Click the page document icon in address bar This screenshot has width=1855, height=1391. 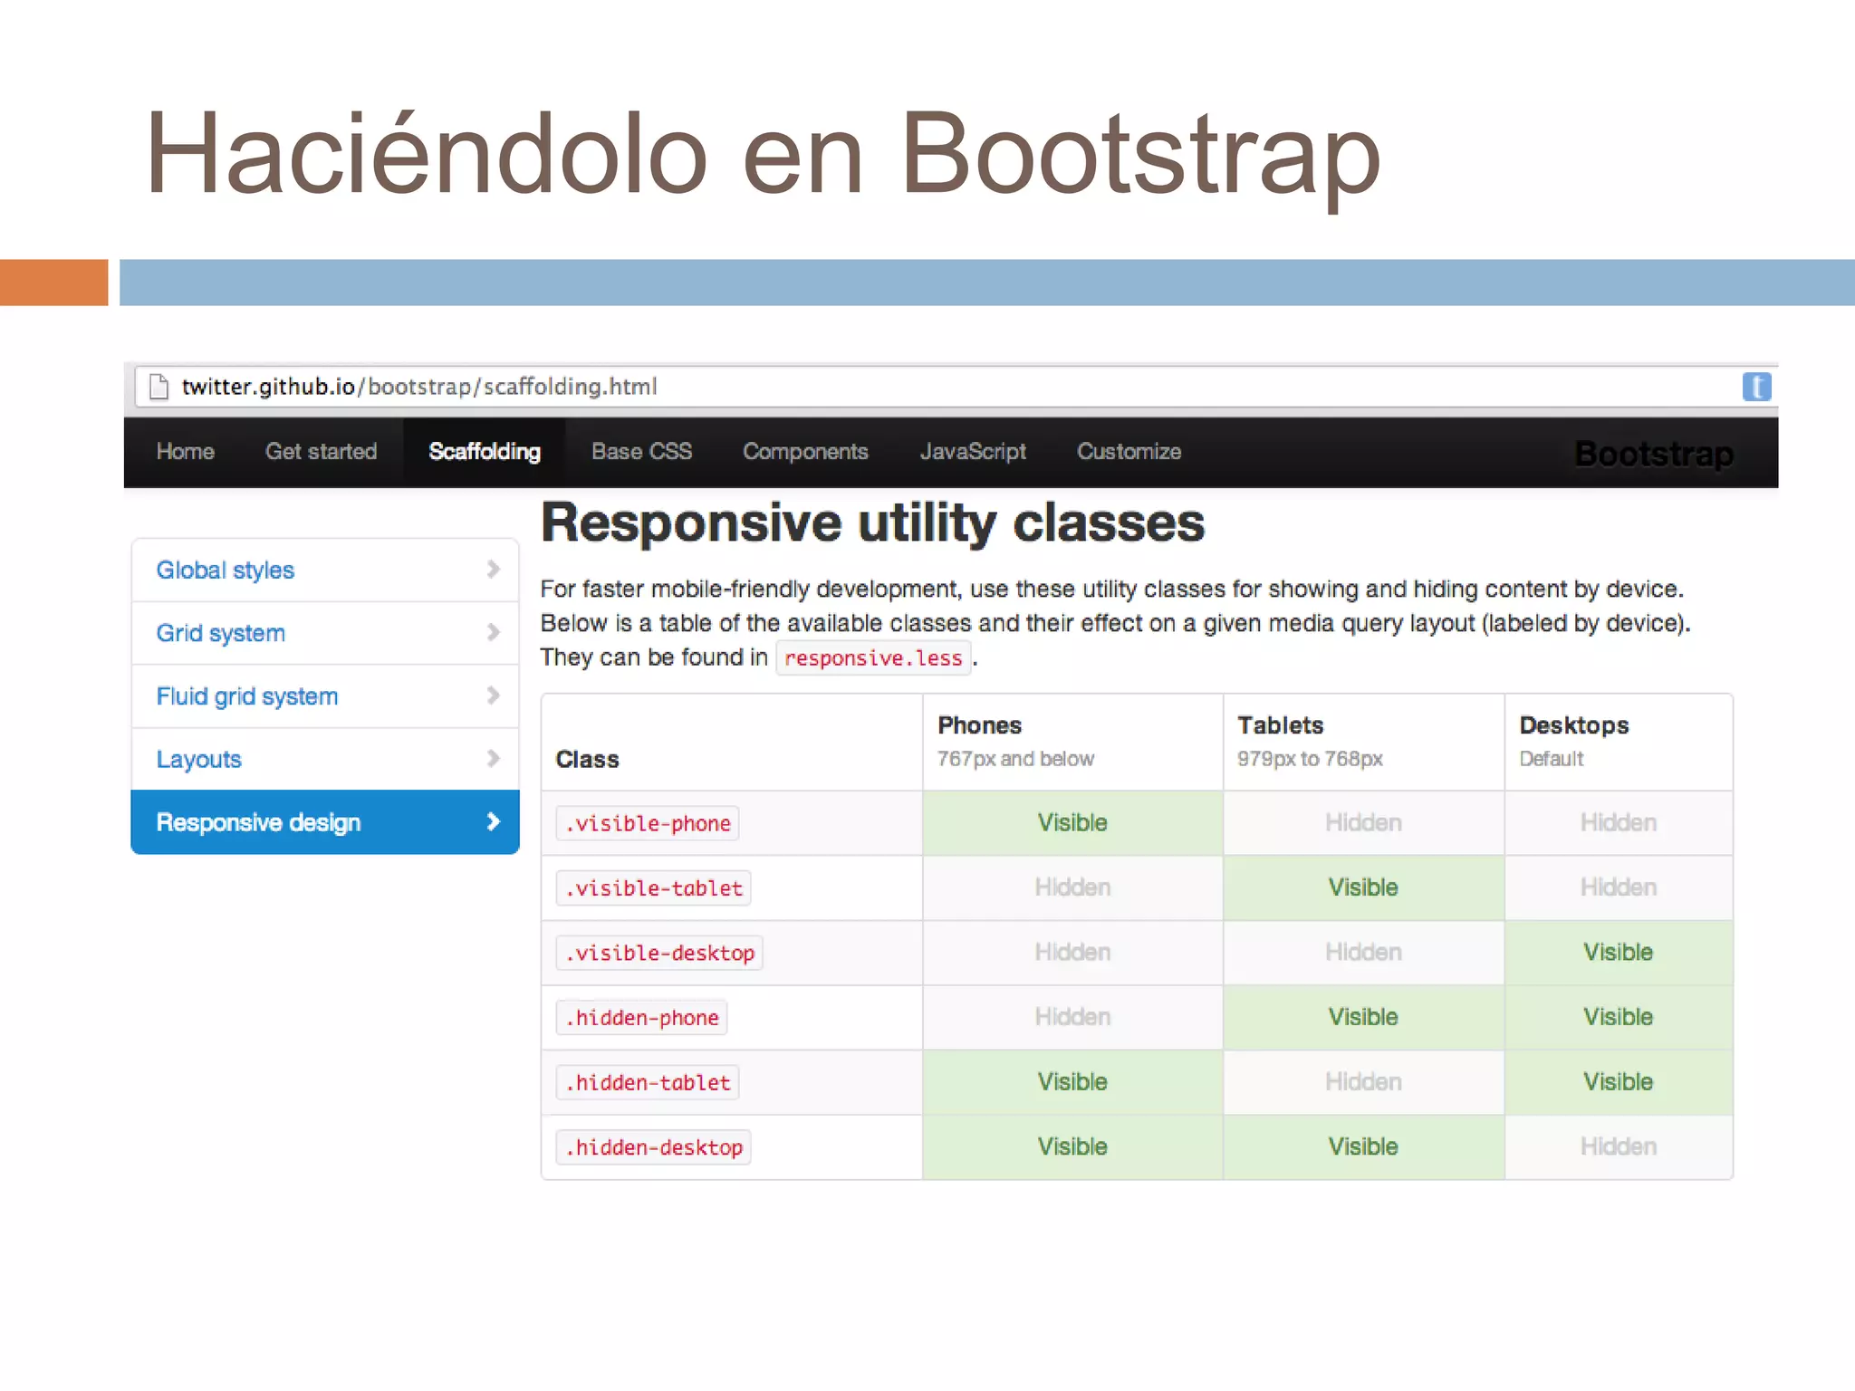pos(159,387)
